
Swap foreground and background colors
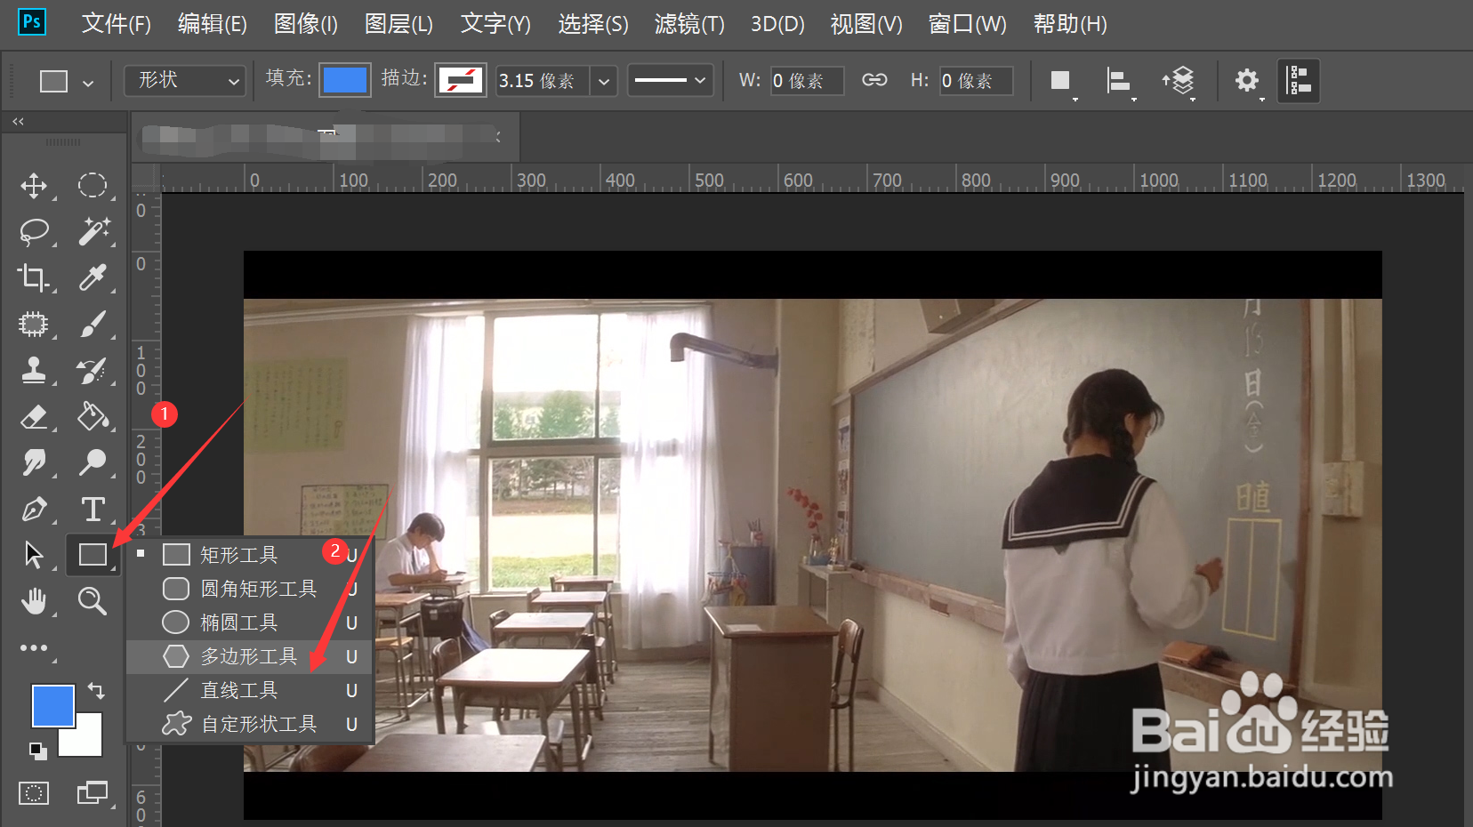click(96, 690)
